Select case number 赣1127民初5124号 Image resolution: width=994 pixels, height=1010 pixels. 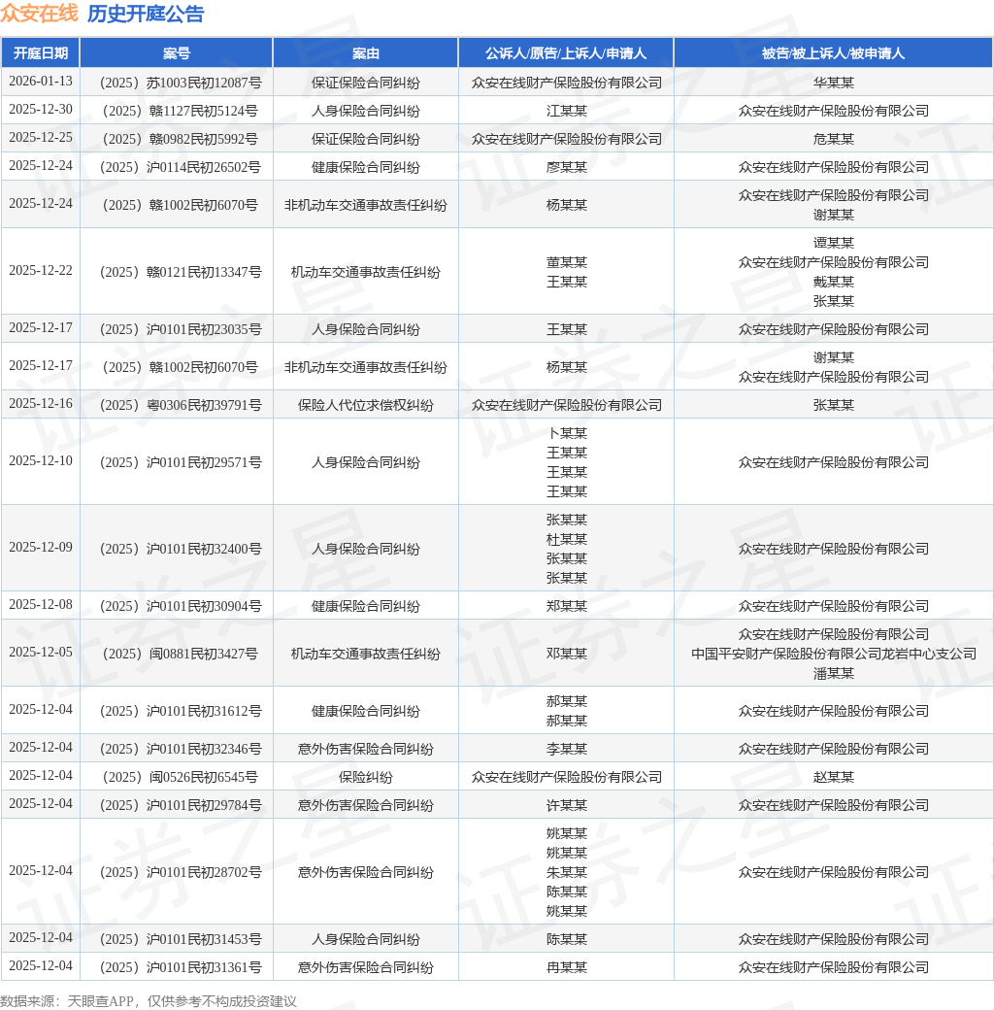coord(181,111)
